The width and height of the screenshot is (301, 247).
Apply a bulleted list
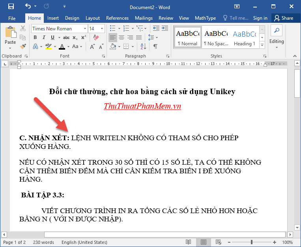tap(113, 28)
